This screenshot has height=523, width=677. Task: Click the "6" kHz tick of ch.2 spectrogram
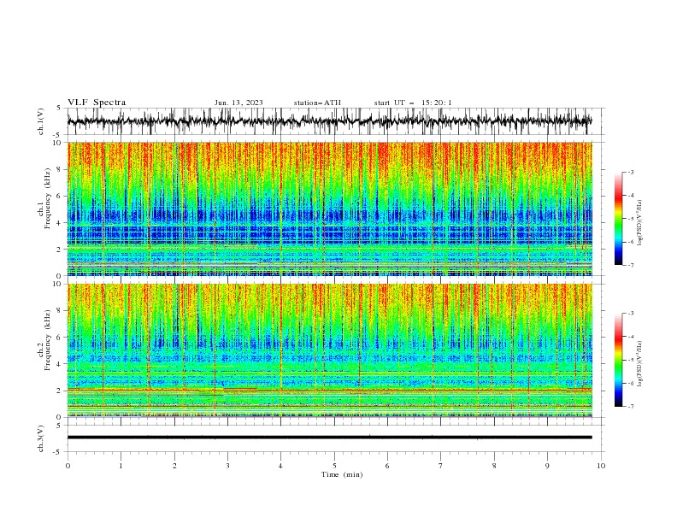pos(59,337)
